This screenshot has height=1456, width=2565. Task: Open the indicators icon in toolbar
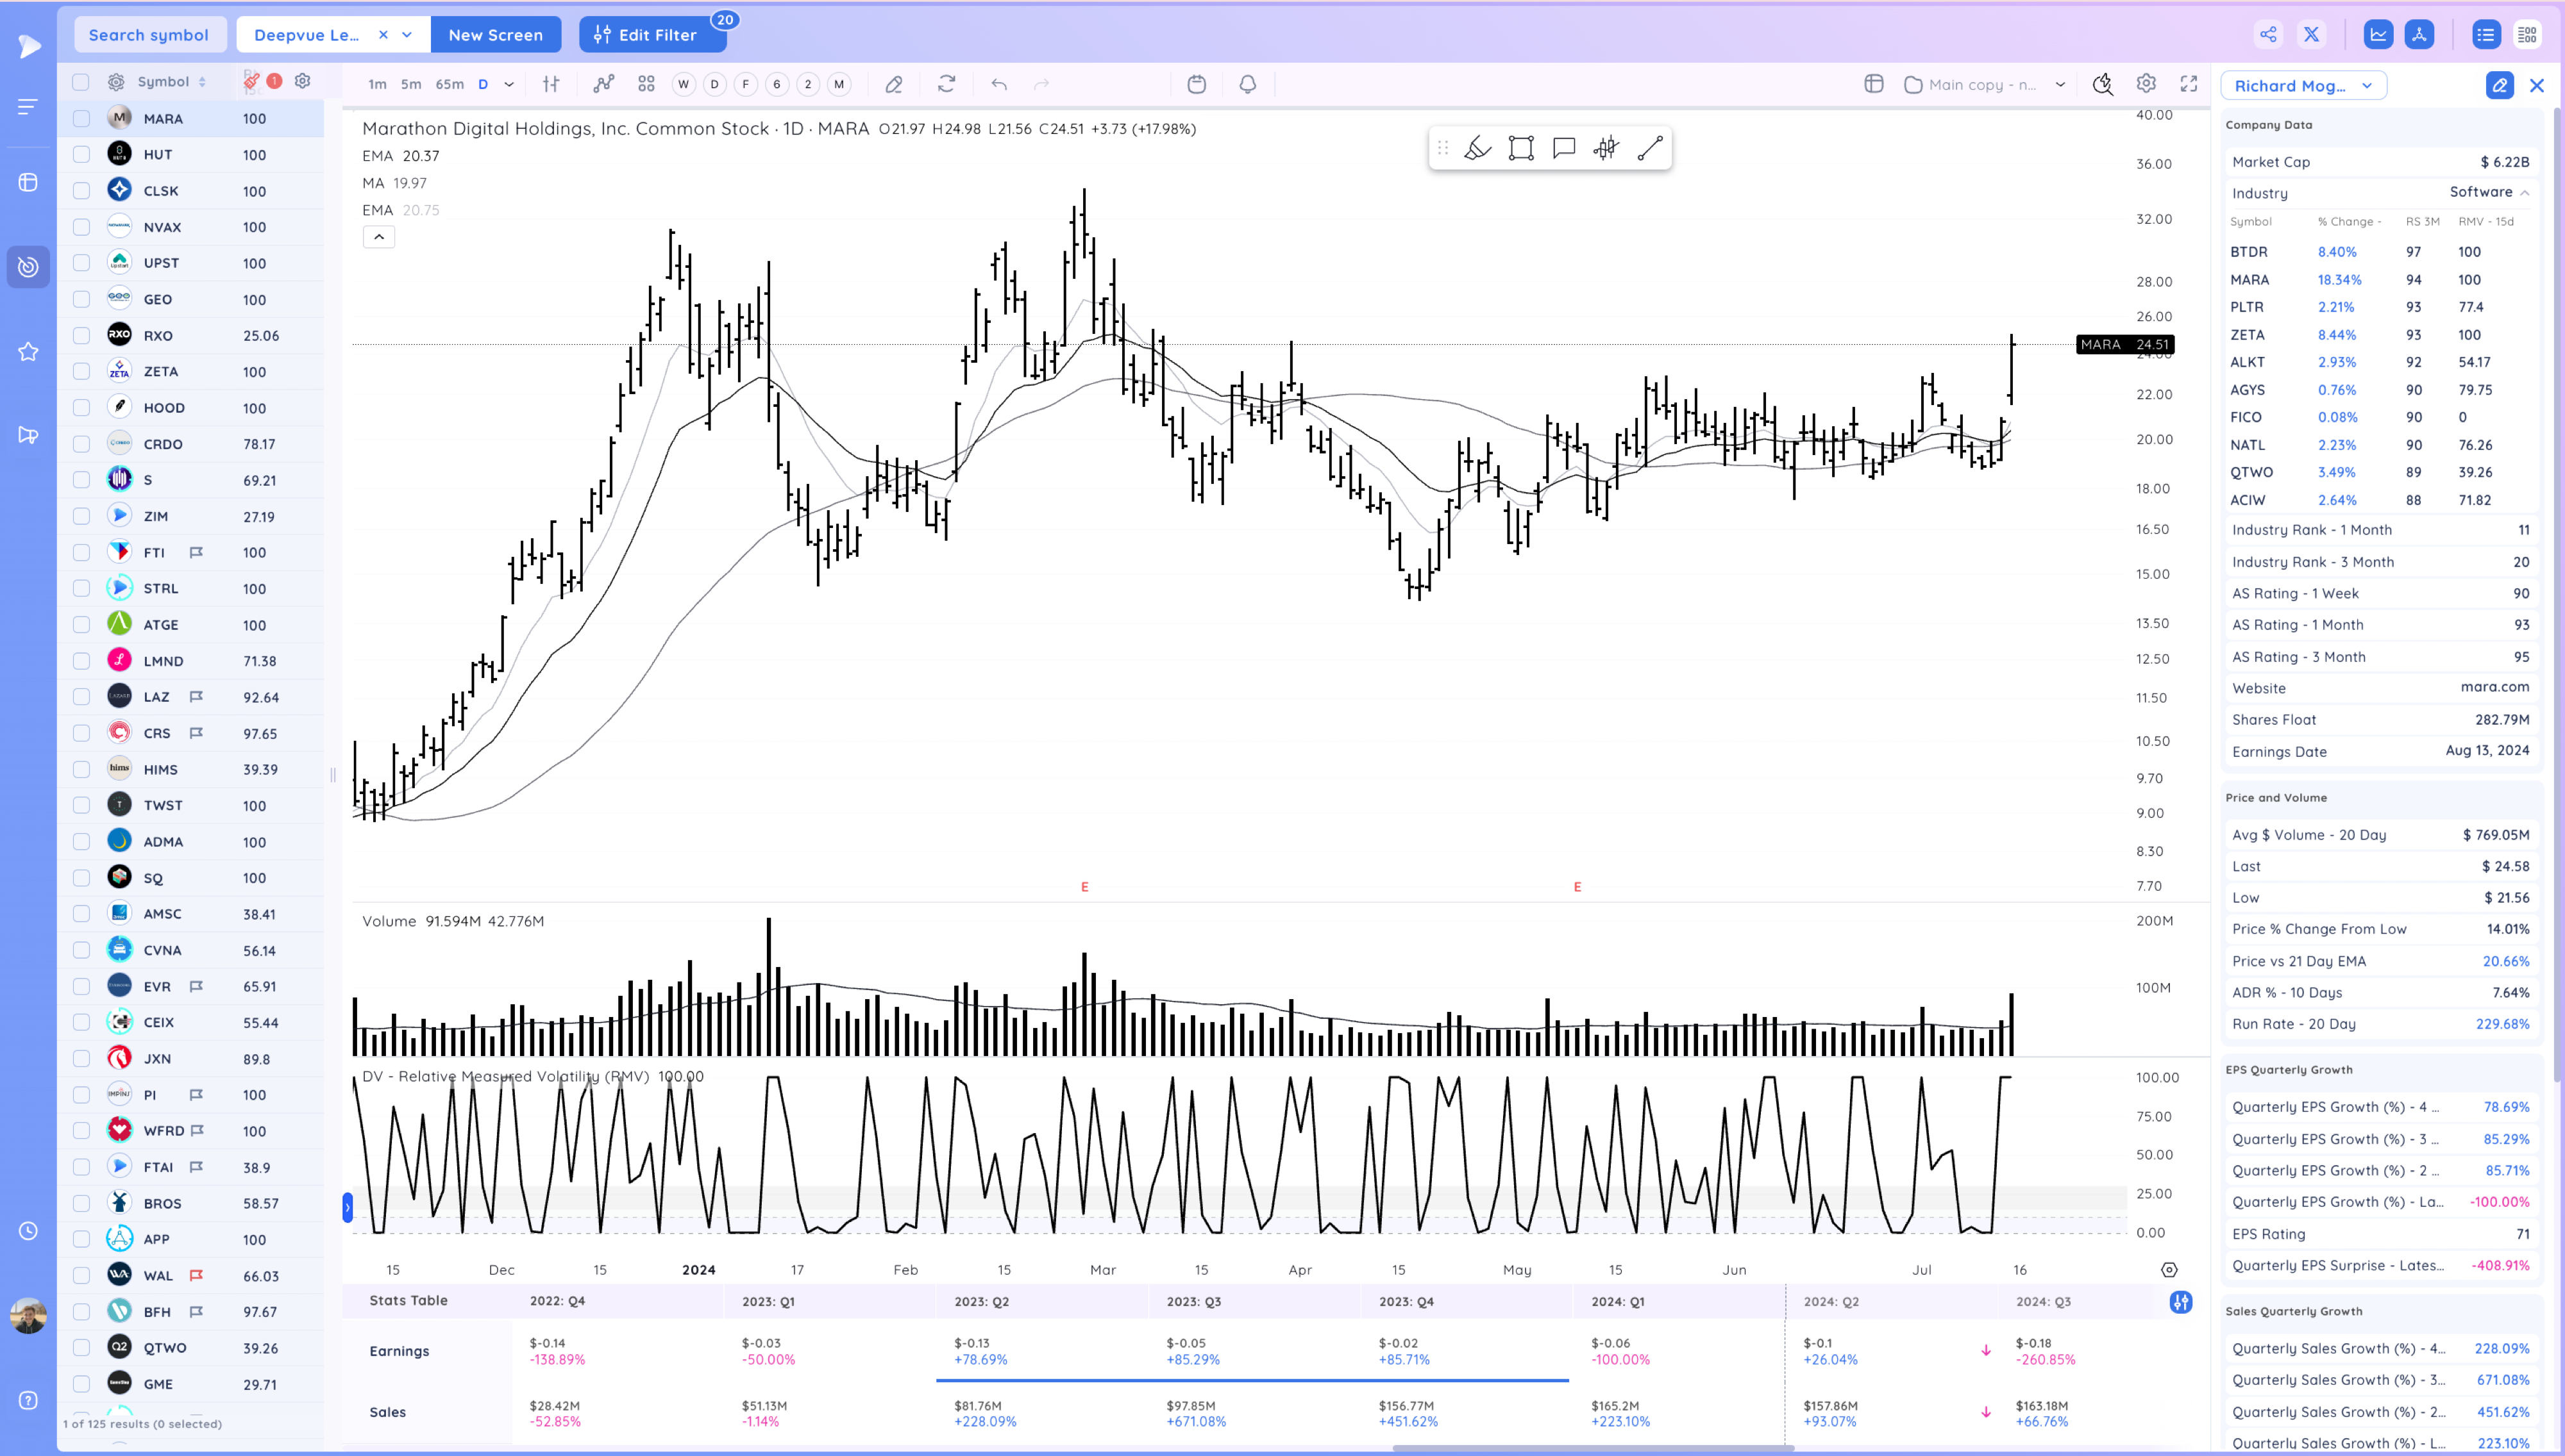pos(603,84)
